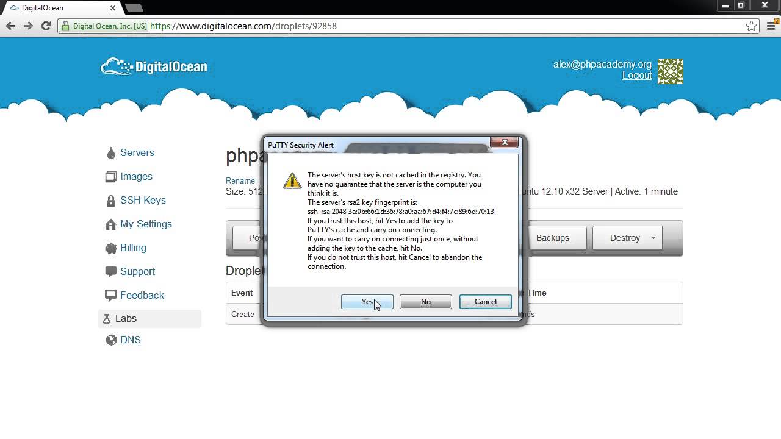781x439 pixels.
Task: Click the Logout link
Action: coord(637,75)
